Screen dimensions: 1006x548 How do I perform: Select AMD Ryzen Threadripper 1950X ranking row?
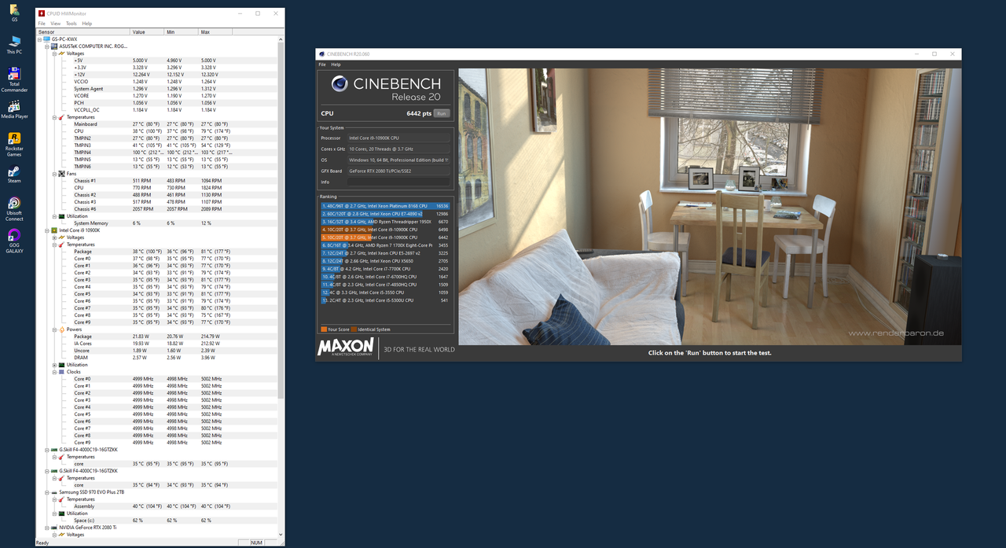tap(385, 222)
